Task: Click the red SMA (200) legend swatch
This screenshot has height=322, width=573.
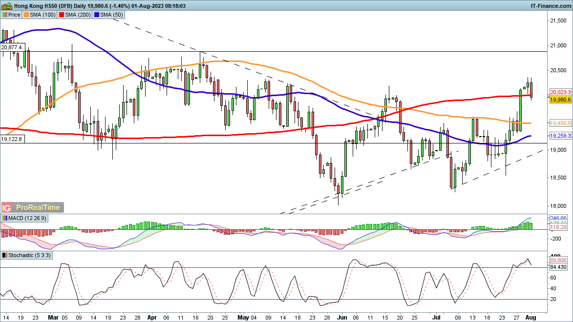Action: (x=62, y=15)
